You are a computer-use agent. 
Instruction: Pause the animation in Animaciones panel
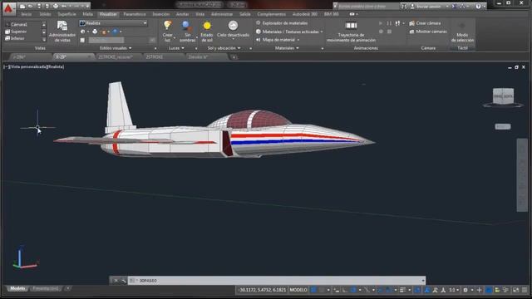389,23
